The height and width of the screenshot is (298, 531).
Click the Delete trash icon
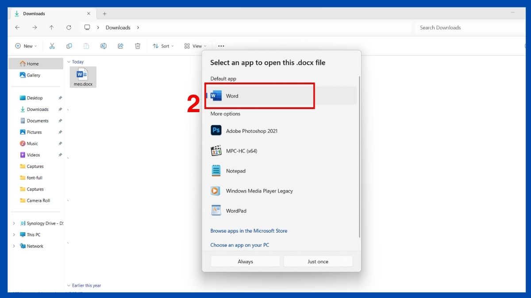pos(138,46)
